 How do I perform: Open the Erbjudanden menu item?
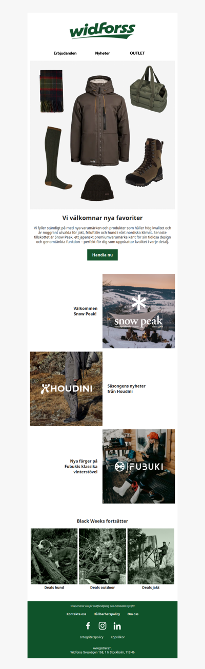click(65, 53)
